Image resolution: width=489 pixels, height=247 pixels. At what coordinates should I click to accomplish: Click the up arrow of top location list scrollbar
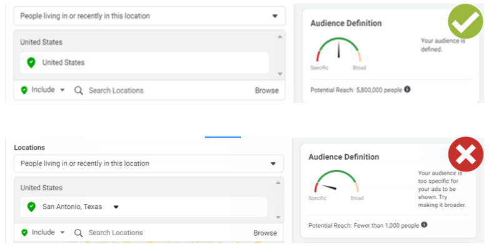(280, 37)
